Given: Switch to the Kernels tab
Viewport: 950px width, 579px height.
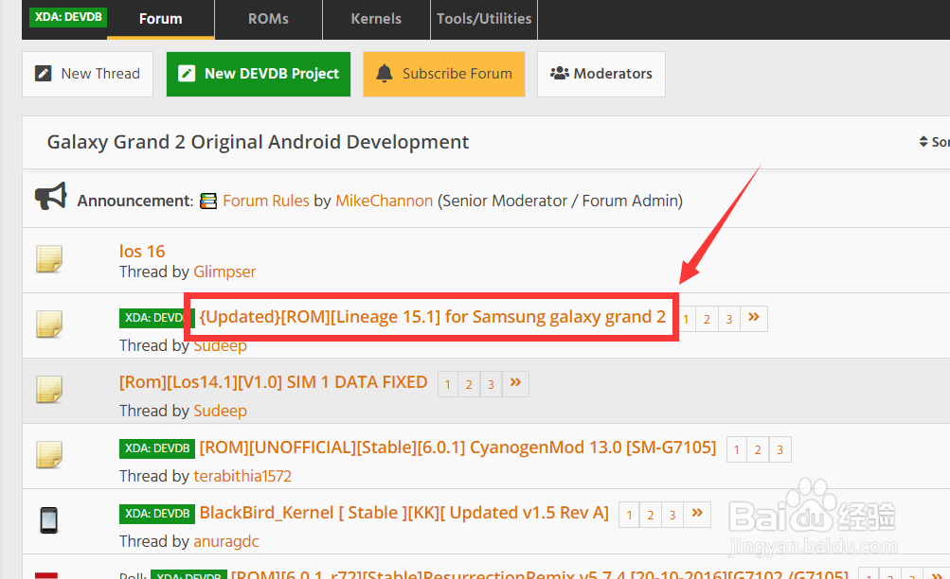Looking at the screenshot, I should click(376, 19).
